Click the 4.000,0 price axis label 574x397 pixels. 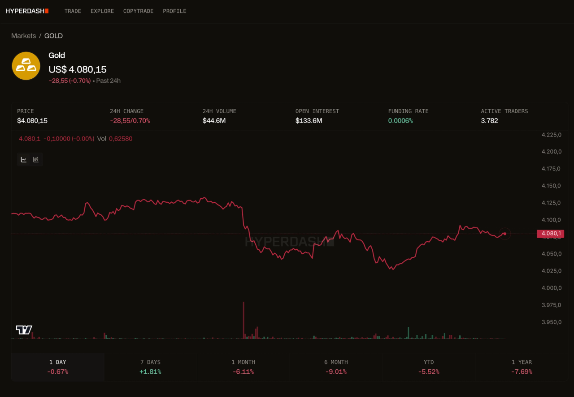point(552,288)
